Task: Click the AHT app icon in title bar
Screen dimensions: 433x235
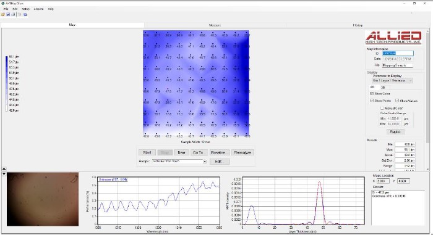Action: coord(3,4)
